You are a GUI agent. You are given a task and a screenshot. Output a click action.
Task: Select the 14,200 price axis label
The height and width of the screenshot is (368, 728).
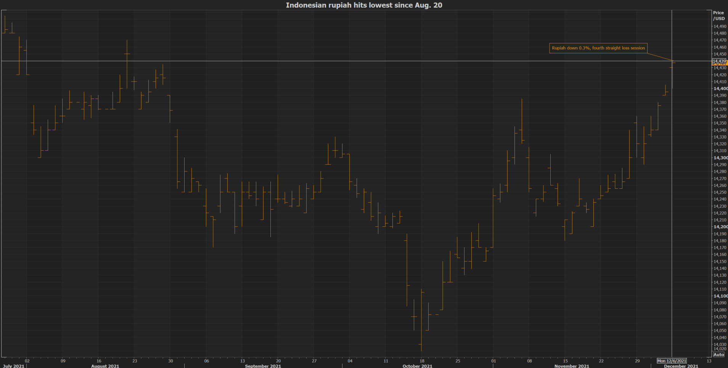720,227
